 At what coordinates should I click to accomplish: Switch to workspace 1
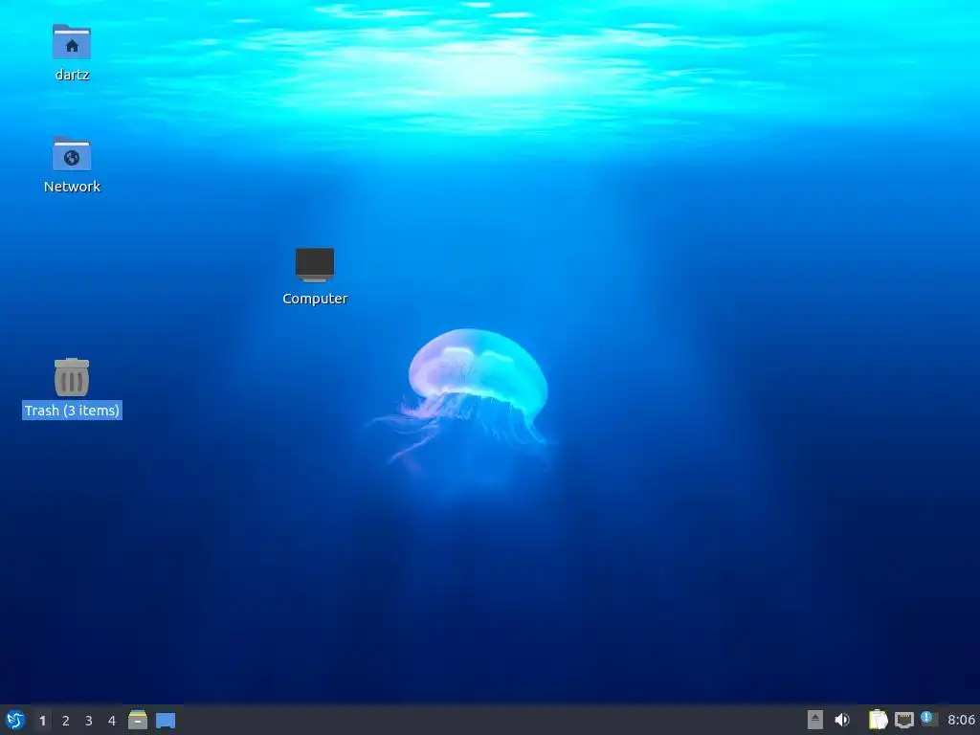[x=42, y=721]
